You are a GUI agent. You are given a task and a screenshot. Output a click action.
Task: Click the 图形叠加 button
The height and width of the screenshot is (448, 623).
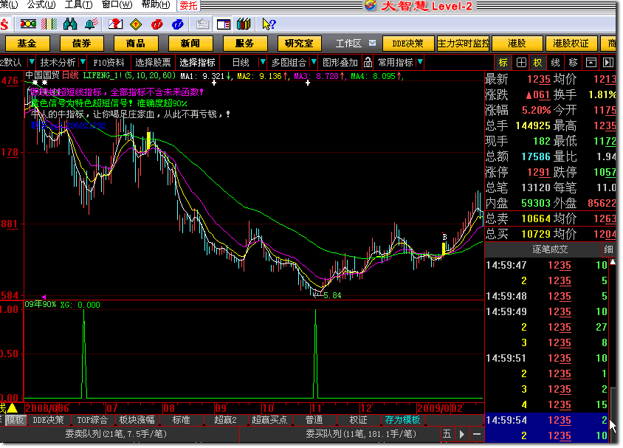(x=340, y=62)
